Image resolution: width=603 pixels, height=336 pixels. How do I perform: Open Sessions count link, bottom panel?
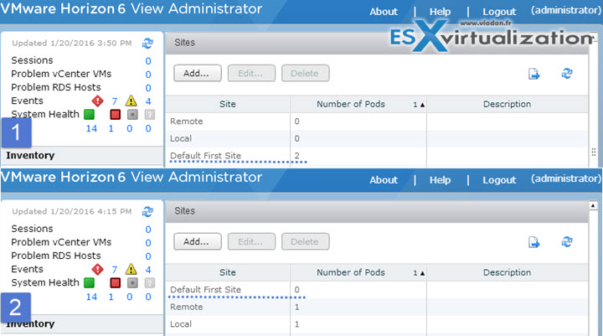[148, 230]
